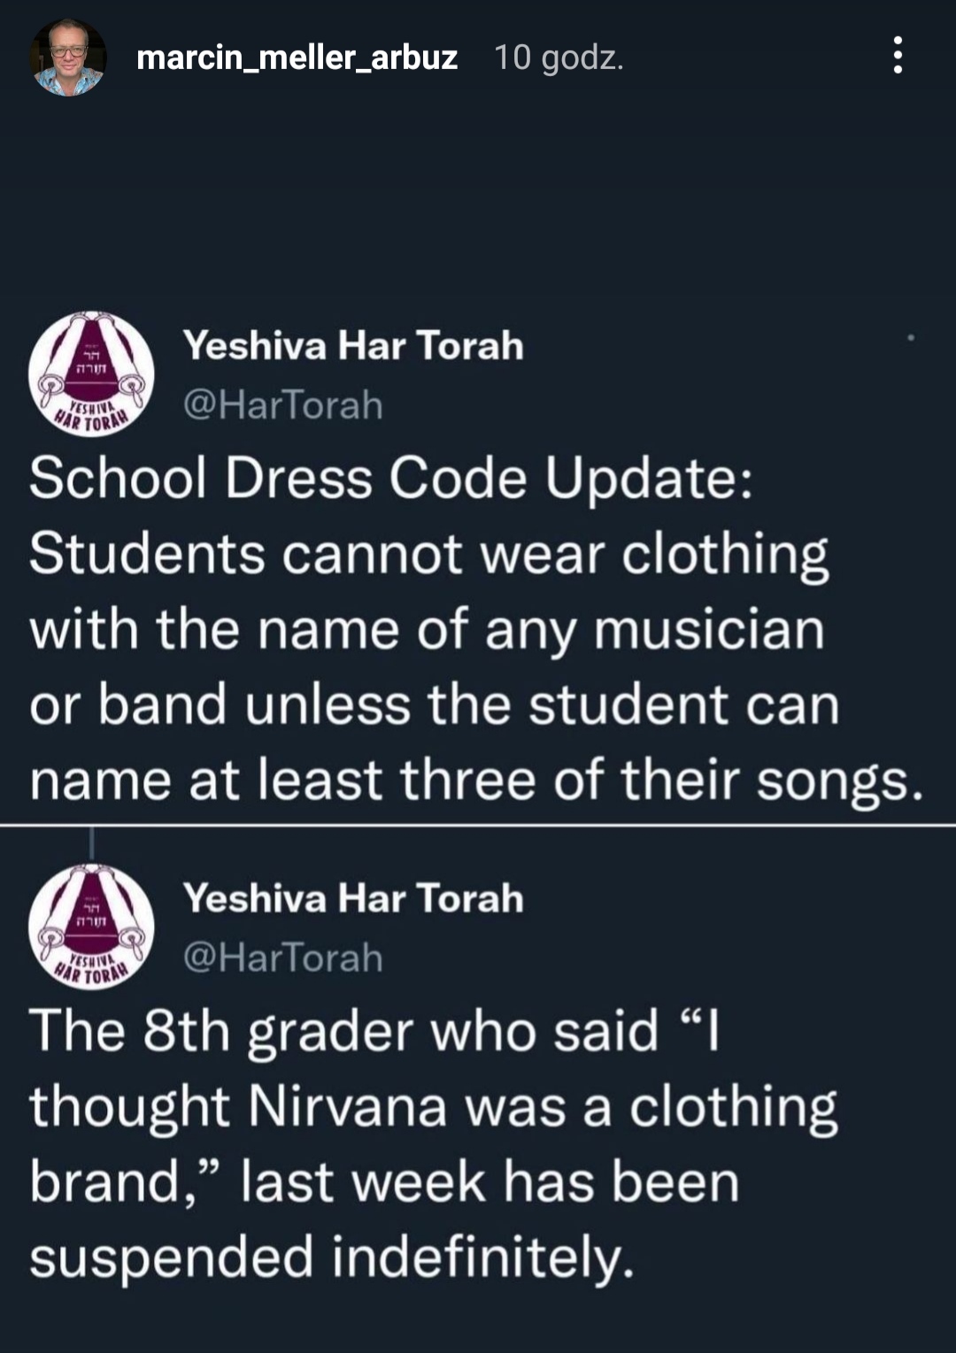The width and height of the screenshot is (956, 1353).
Task: Click the 'The 8th grader who said' line
Action: [x=375, y=1032]
